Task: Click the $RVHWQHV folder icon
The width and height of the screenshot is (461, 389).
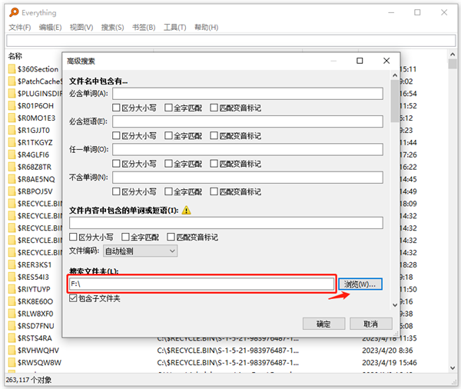Action: point(12,351)
